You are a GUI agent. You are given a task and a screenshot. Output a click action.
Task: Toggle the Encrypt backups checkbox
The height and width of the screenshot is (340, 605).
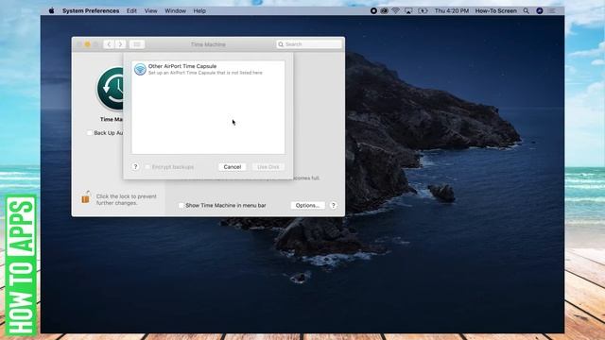pos(147,167)
